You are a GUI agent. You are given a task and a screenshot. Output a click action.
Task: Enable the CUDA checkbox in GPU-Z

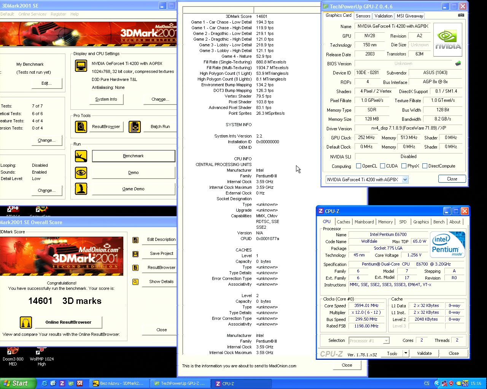coord(382,166)
